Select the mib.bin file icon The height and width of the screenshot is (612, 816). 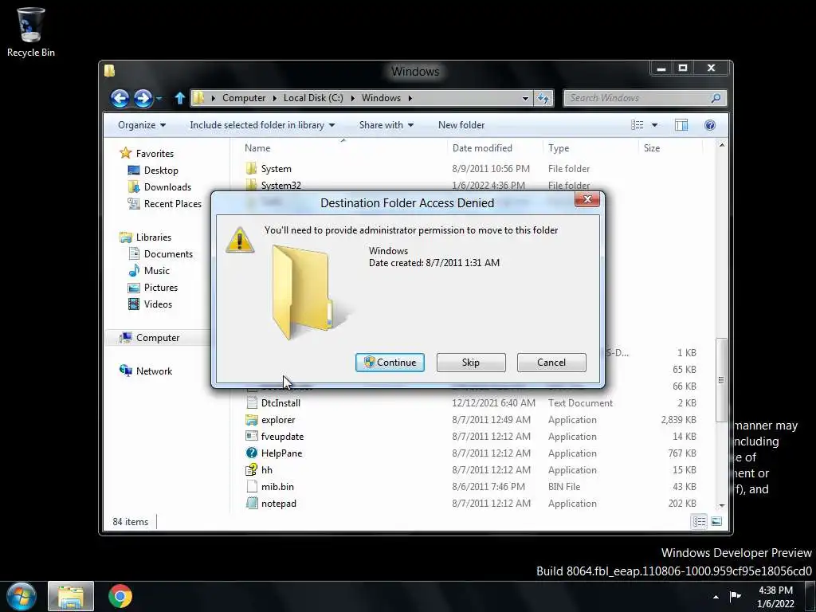251,487
